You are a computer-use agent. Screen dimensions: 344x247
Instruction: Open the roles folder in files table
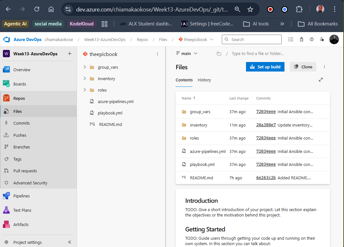tap(194, 138)
